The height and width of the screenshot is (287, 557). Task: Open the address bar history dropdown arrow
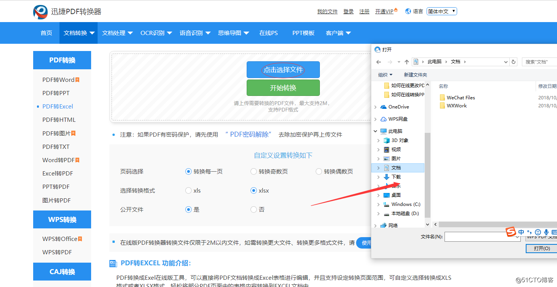[x=506, y=62]
